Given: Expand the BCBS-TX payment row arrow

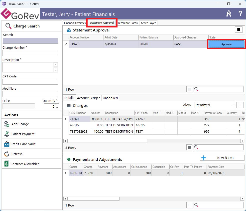Looking at the screenshot, I should 66,173.
